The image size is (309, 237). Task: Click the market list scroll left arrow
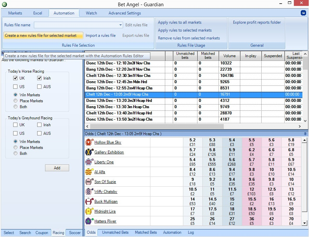tap(87, 126)
